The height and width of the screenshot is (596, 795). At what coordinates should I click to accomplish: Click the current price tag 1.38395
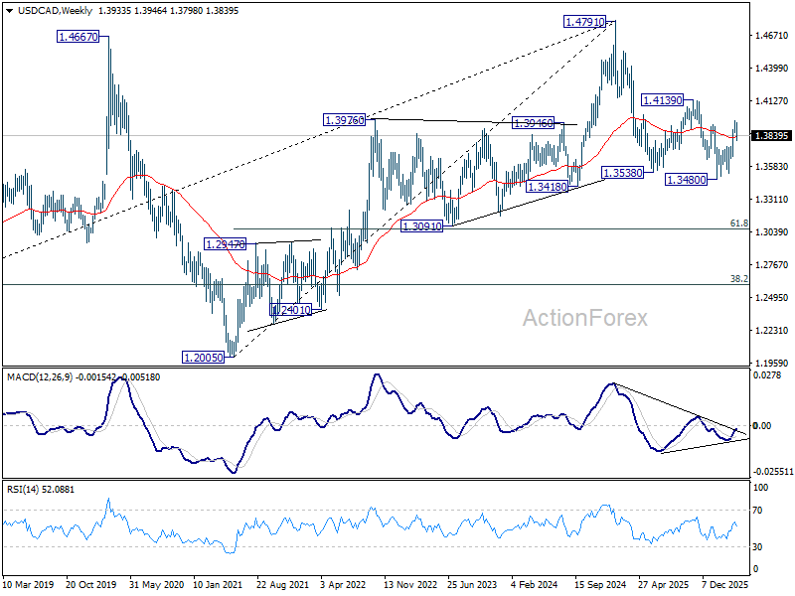[x=772, y=136]
